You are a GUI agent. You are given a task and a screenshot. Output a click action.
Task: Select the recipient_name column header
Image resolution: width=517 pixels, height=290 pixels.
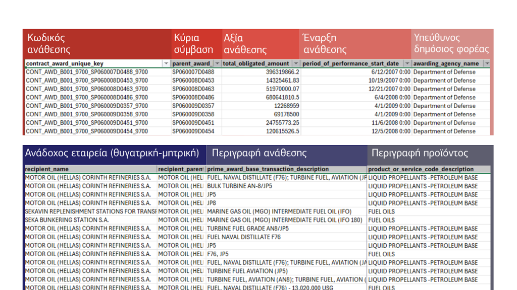tap(90, 169)
